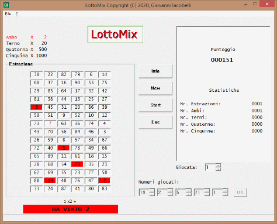The height and width of the screenshot is (224, 277).
Task: Click extraction cell 89
Action: tap(50, 156)
